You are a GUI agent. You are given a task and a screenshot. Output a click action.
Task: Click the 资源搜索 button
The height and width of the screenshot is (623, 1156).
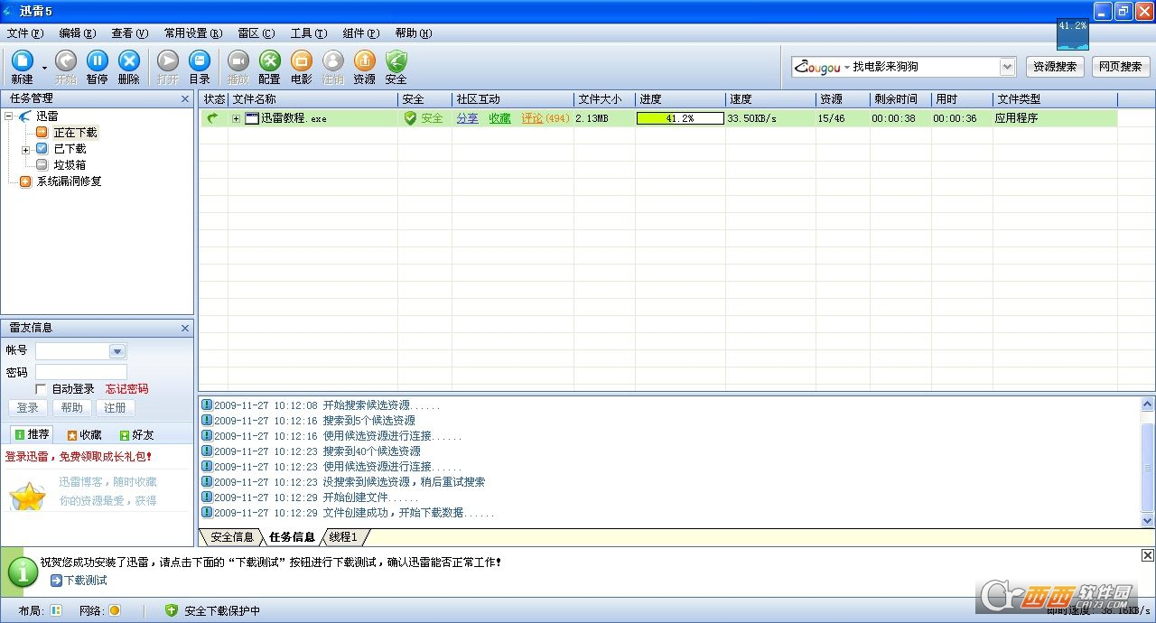point(1055,67)
